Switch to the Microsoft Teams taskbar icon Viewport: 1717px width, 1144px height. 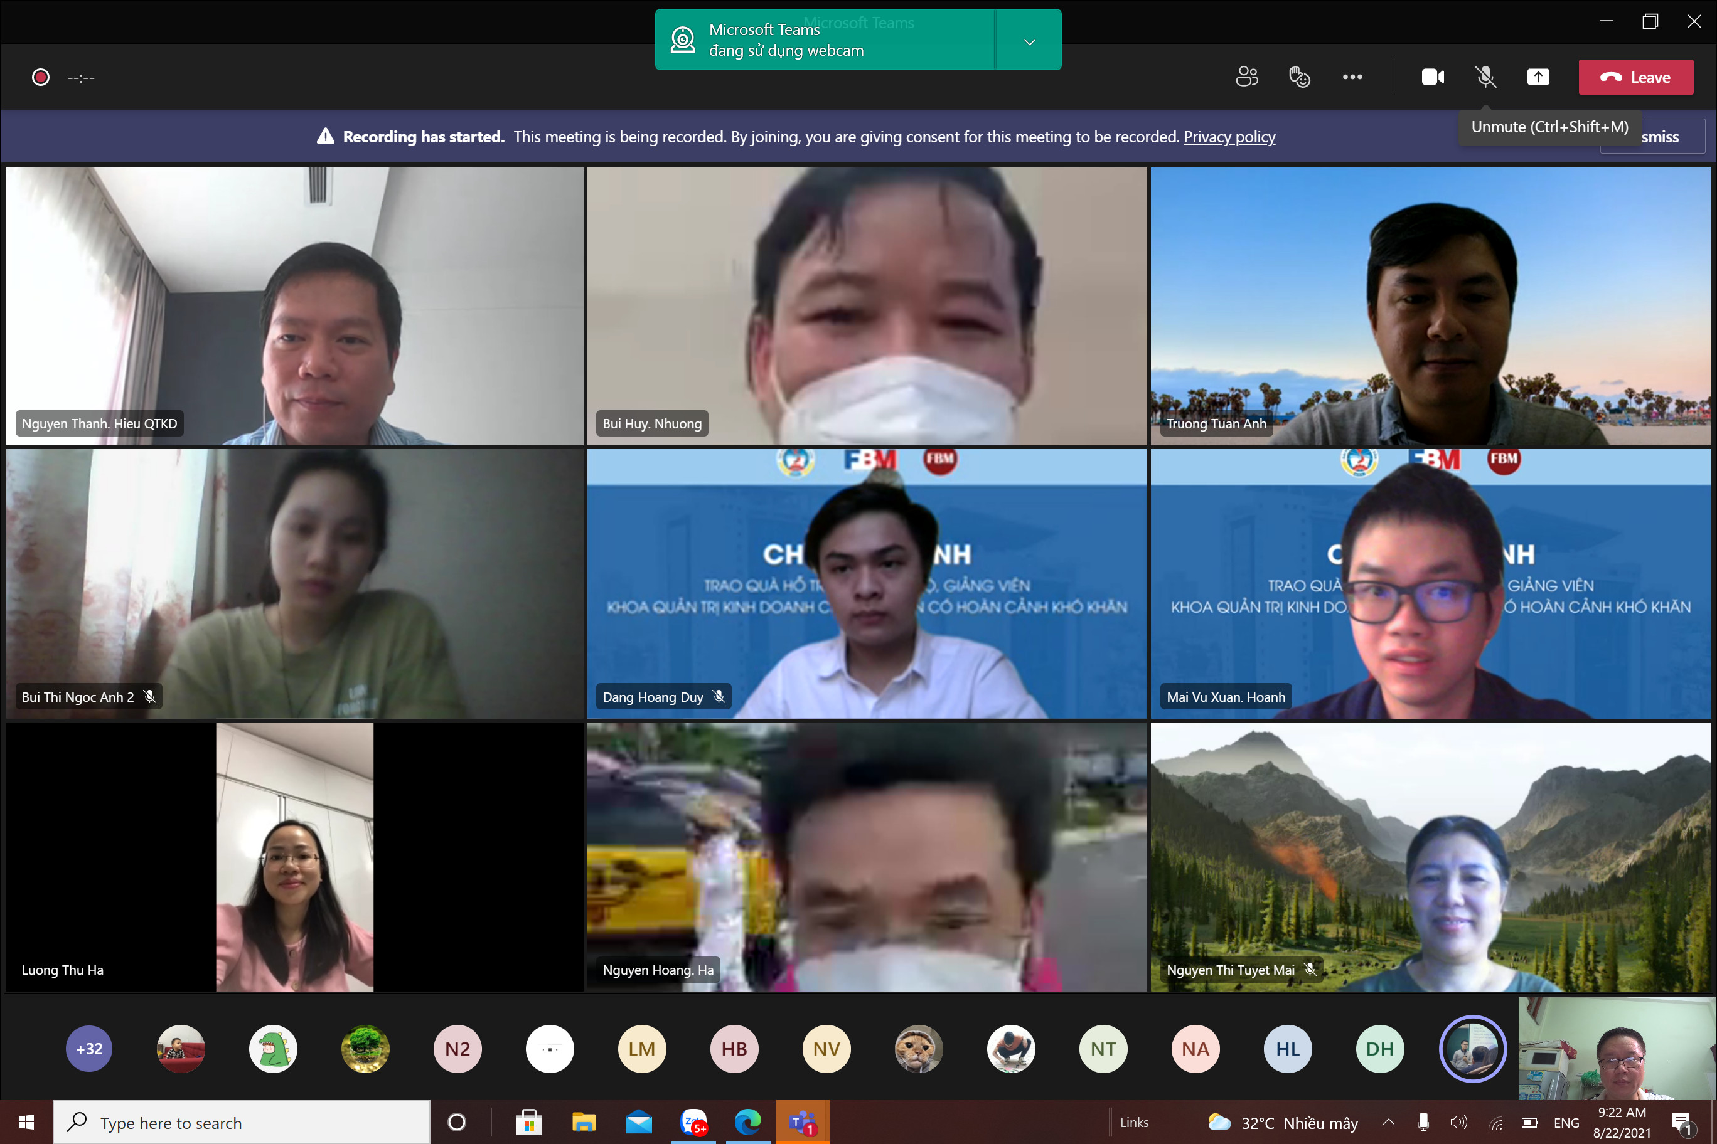[802, 1122]
